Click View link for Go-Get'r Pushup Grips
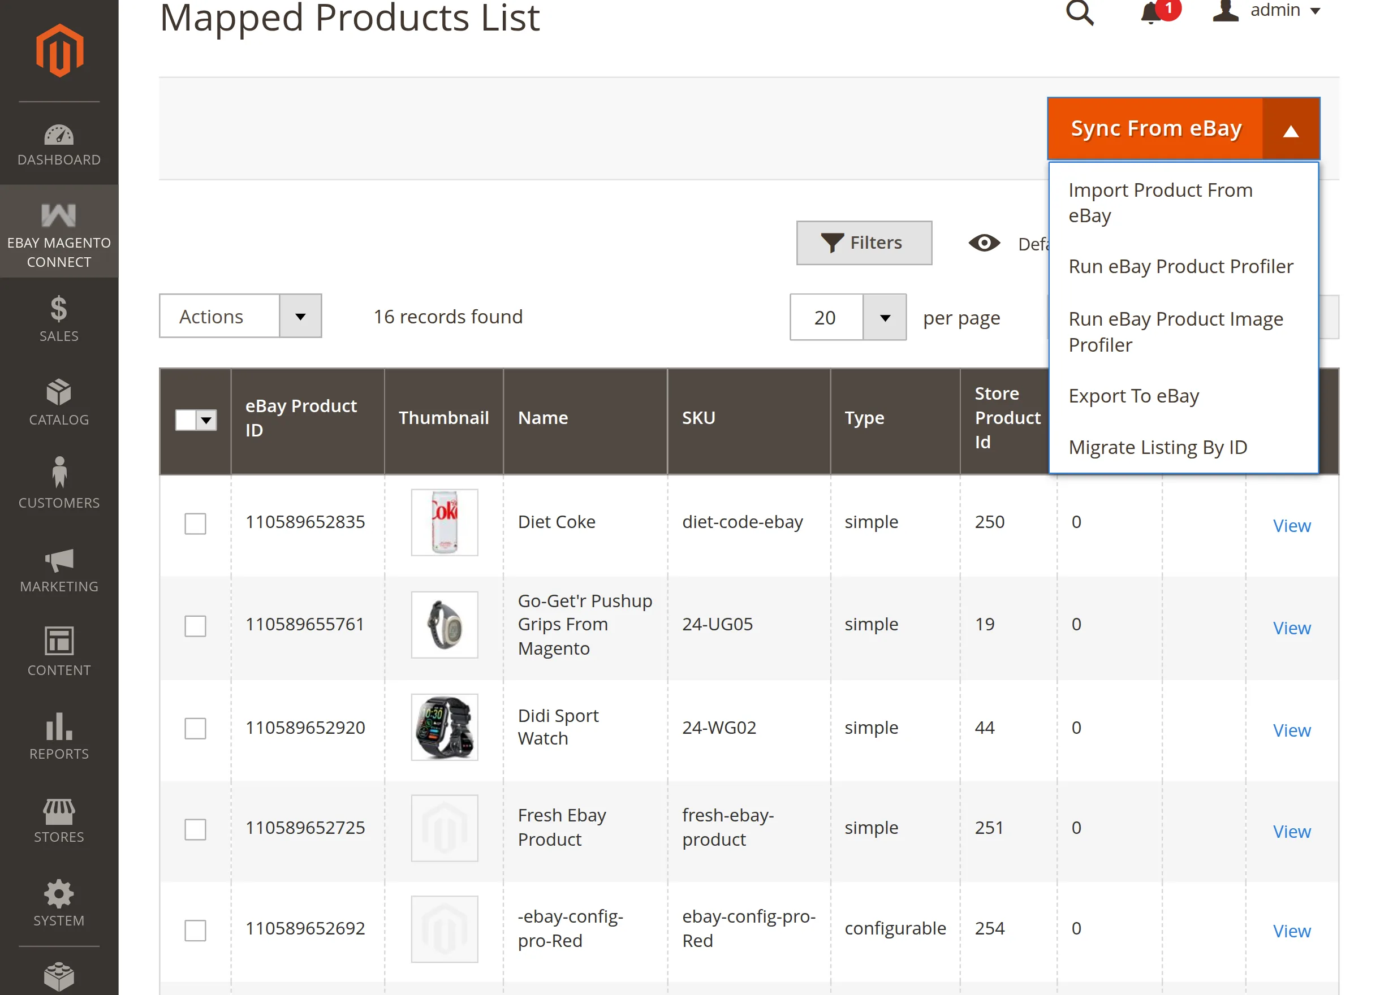Viewport: 1380px width, 995px height. coord(1292,628)
